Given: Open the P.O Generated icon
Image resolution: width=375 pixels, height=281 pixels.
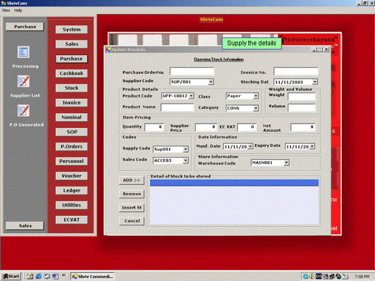Looking at the screenshot, I should (x=23, y=110).
